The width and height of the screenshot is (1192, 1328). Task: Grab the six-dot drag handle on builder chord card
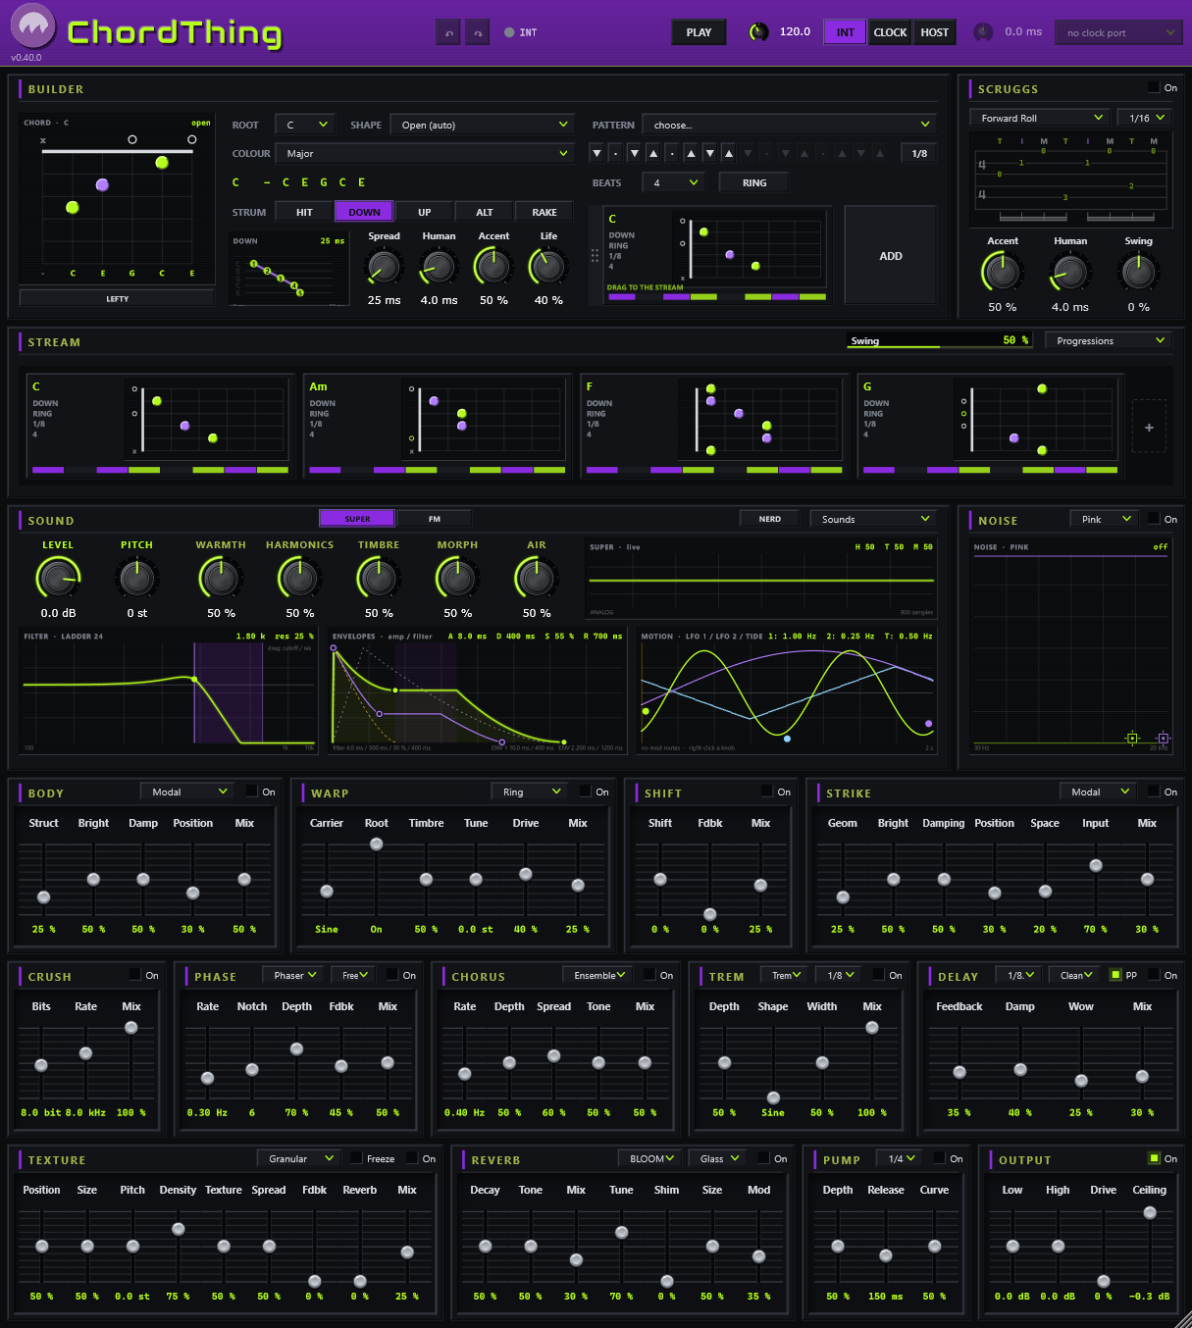pyautogui.click(x=595, y=255)
